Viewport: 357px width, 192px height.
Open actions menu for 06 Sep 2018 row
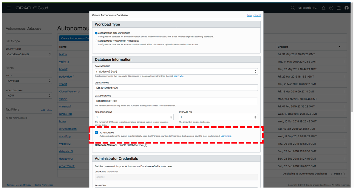click(x=345, y=144)
